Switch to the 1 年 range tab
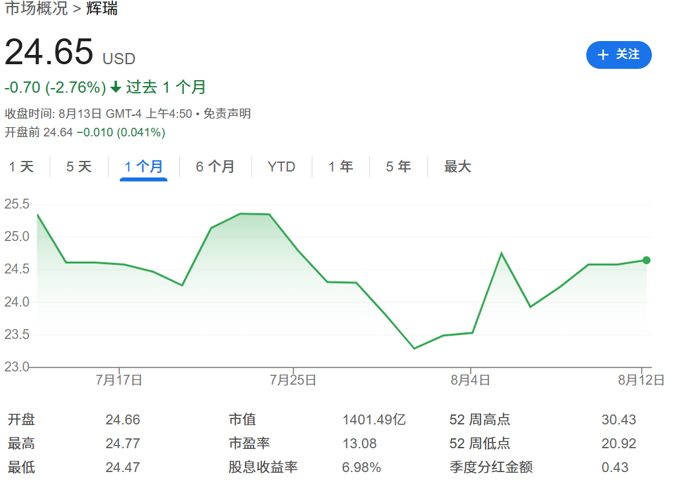This screenshot has height=484, width=673. click(341, 167)
